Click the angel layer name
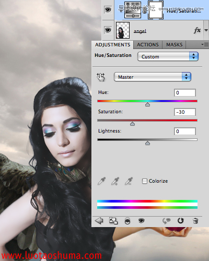 click(140, 31)
